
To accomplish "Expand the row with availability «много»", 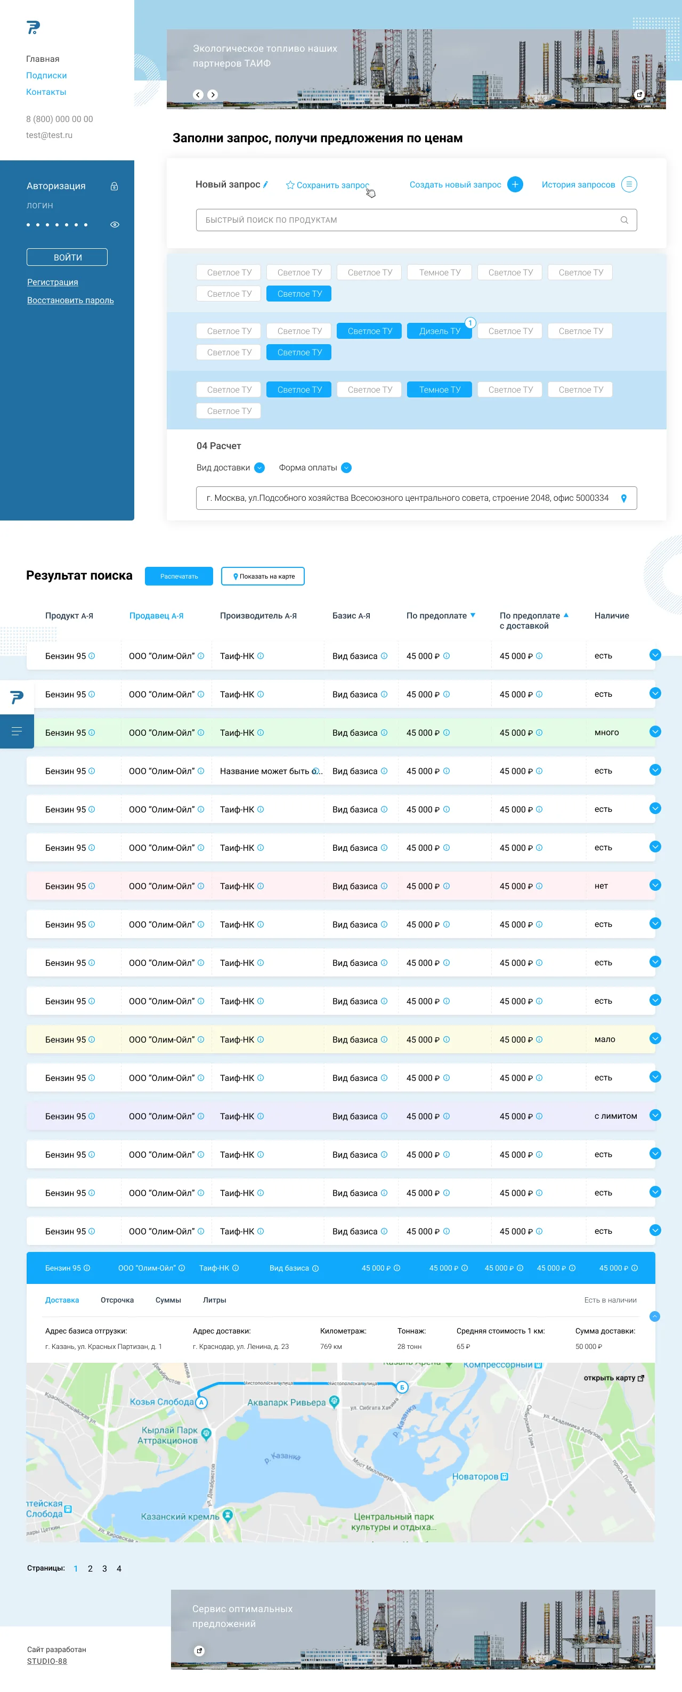I will click(655, 731).
